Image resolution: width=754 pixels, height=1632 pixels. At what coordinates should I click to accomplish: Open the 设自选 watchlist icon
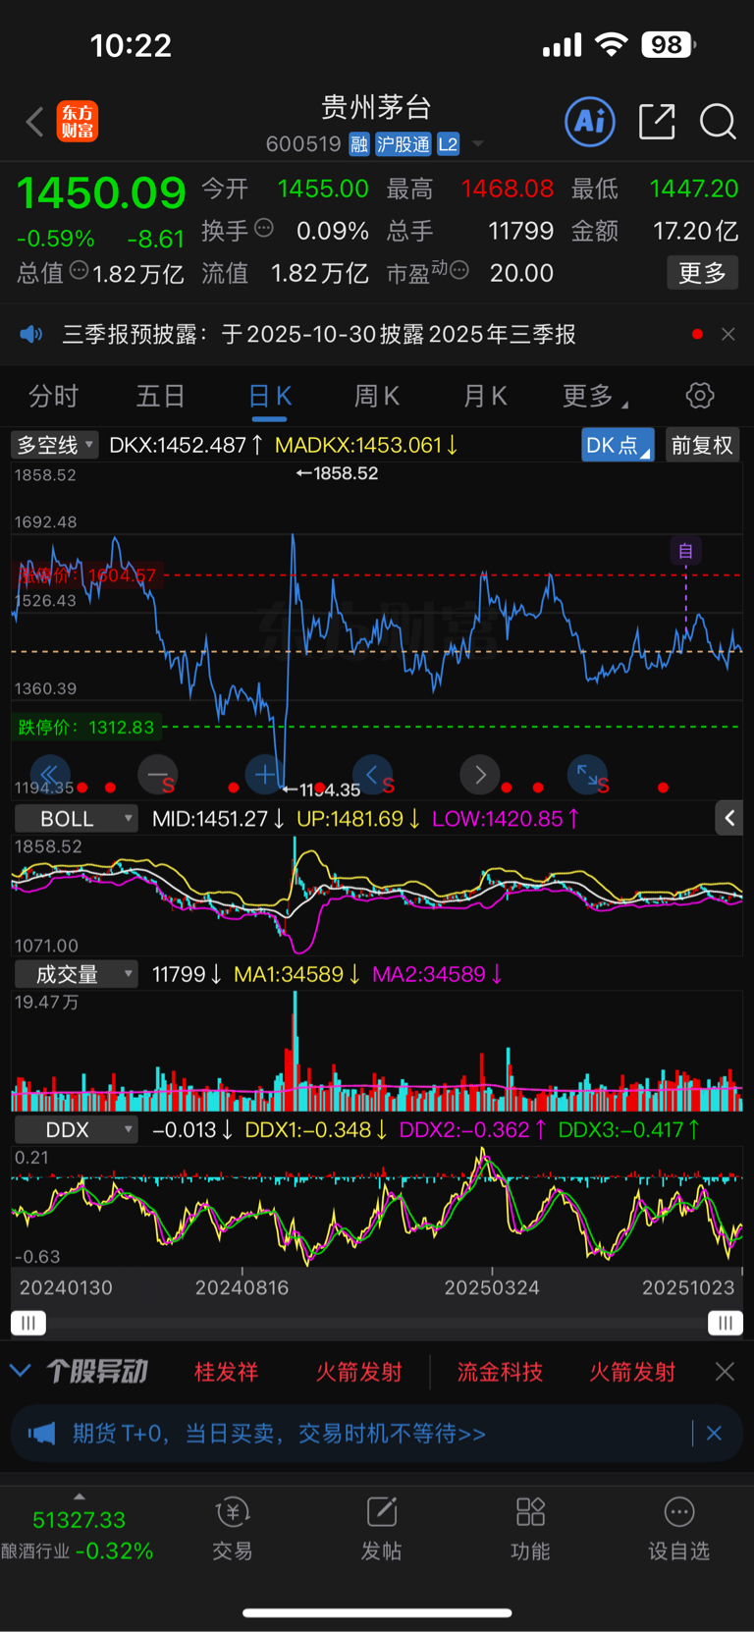point(679,1530)
